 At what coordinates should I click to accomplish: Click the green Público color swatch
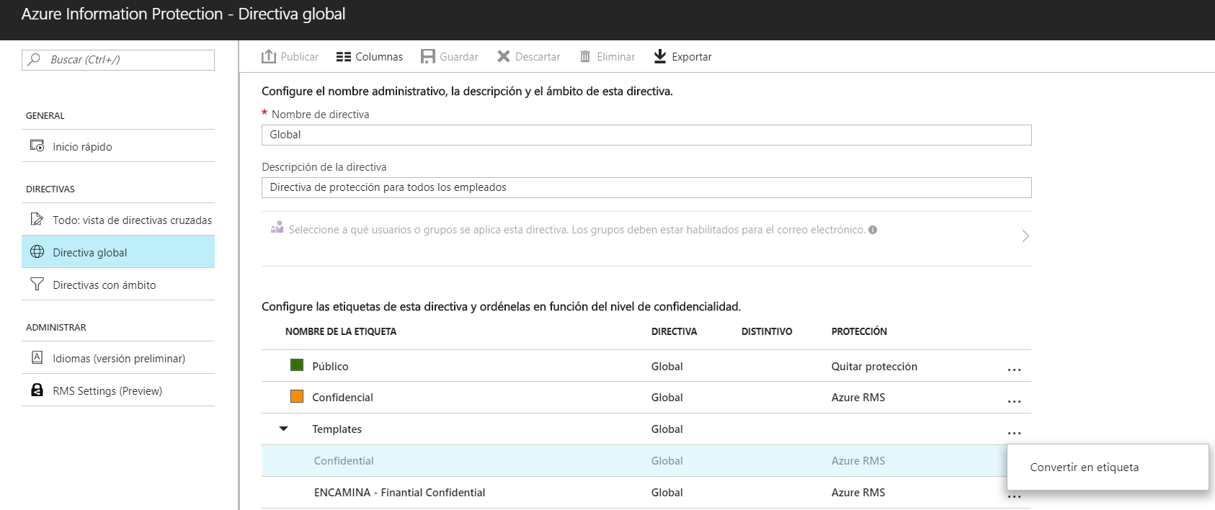(x=297, y=365)
